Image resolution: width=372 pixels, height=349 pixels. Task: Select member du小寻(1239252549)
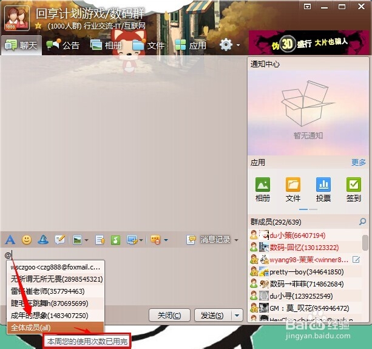point(305,296)
